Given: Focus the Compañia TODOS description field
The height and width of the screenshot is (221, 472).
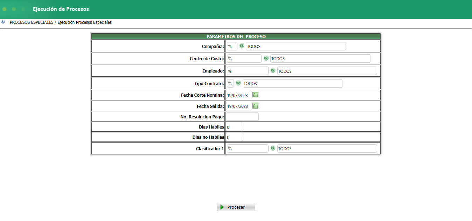Looking at the screenshot, I should [x=296, y=46].
